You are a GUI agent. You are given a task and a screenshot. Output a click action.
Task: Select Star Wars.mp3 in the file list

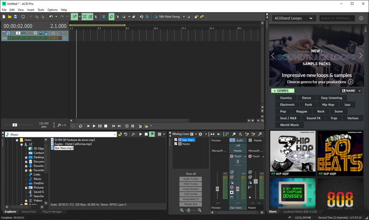[64, 148]
